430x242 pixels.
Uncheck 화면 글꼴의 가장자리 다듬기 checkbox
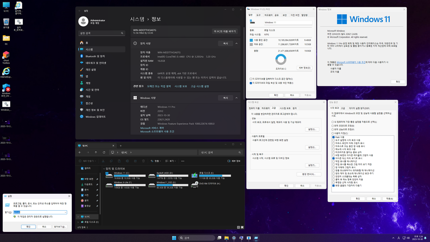(333, 186)
